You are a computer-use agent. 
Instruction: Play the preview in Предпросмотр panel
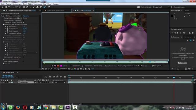(x=178, y=33)
